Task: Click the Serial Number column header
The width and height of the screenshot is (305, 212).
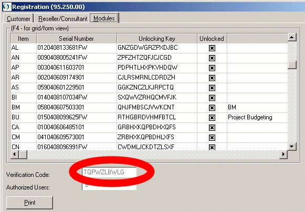Action: click(76, 39)
